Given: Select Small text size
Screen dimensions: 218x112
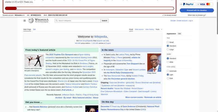Looking at the screenshot, I should [x=168, y=42].
